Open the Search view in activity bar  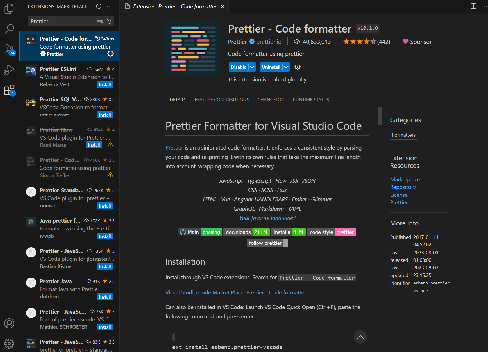click(9, 29)
